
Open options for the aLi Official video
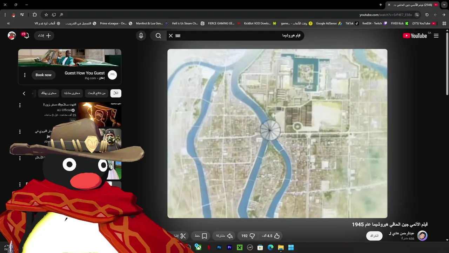(x=20, y=105)
